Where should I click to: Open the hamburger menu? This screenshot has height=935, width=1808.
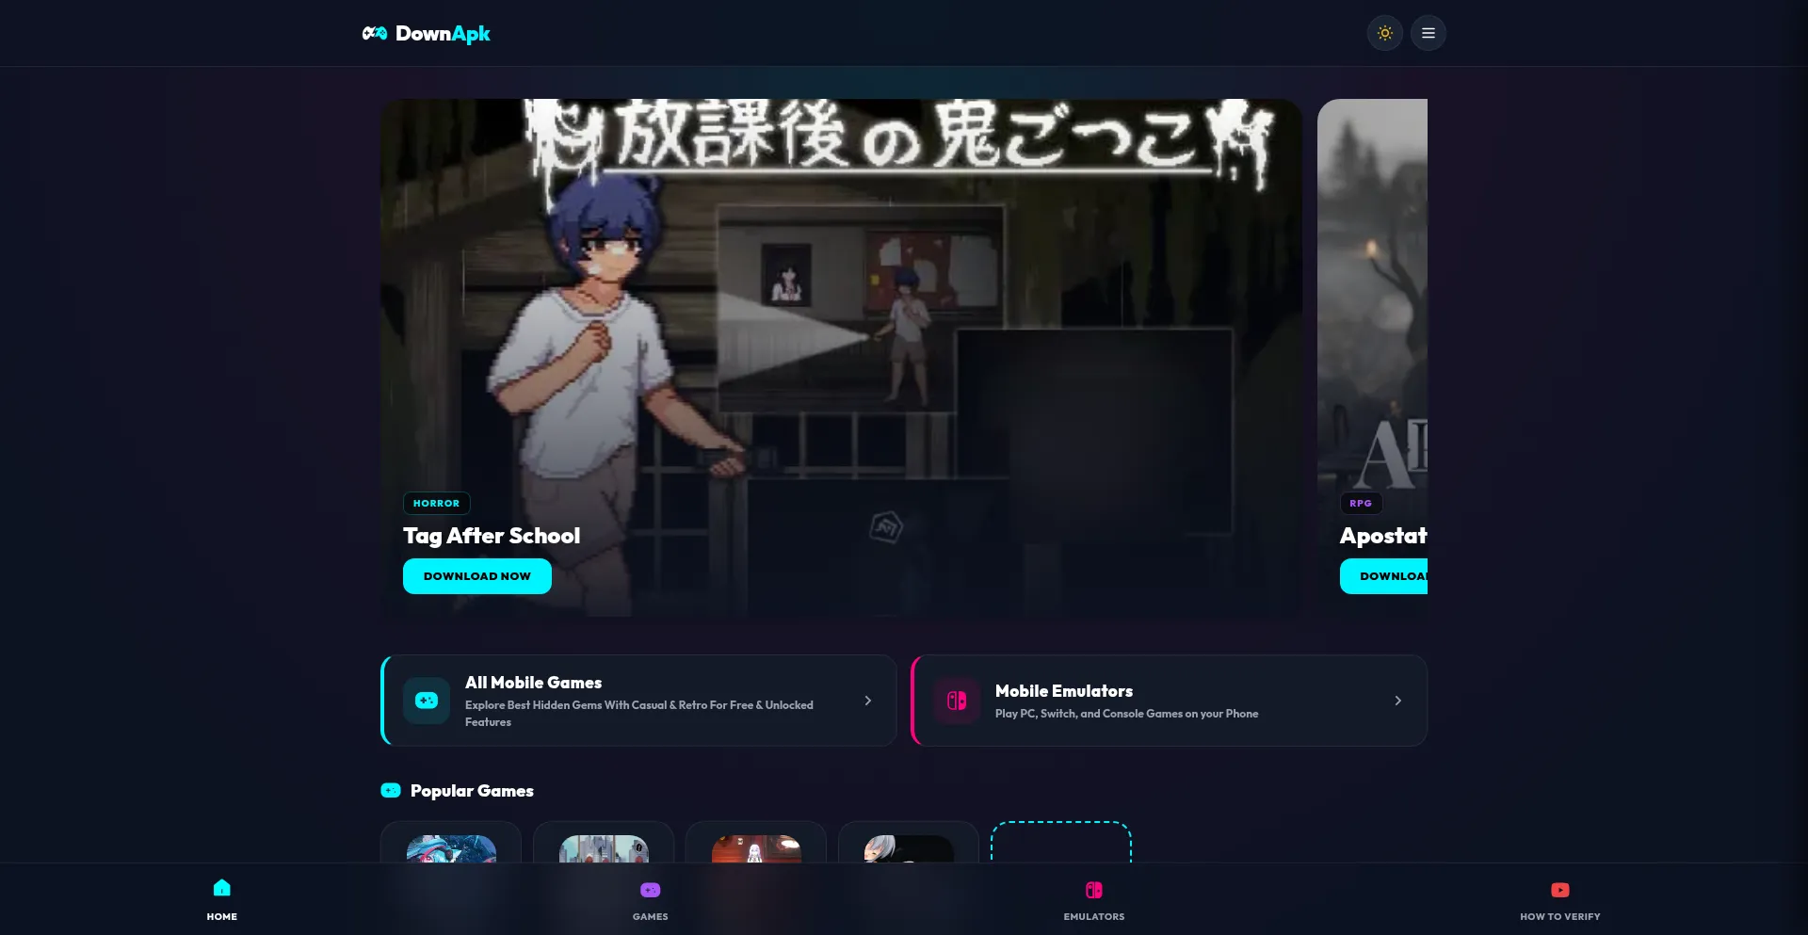tap(1428, 33)
